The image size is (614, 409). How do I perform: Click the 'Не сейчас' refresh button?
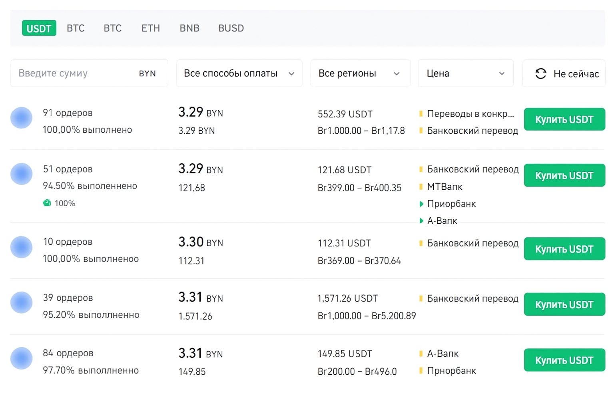564,73
